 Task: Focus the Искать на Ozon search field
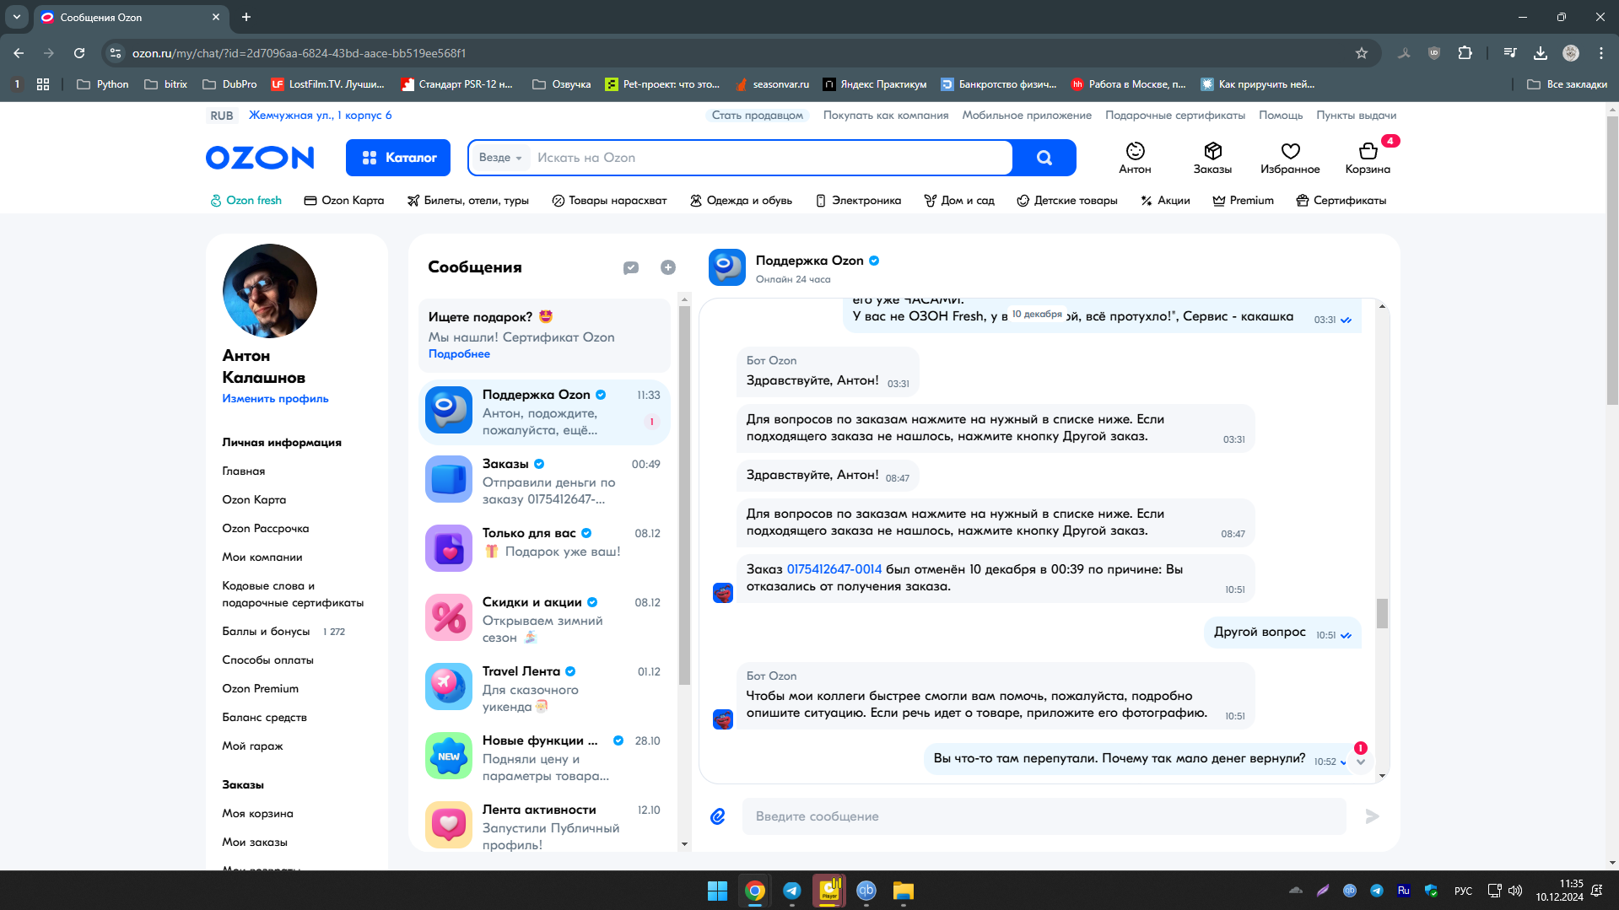click(x=770, y=158)
